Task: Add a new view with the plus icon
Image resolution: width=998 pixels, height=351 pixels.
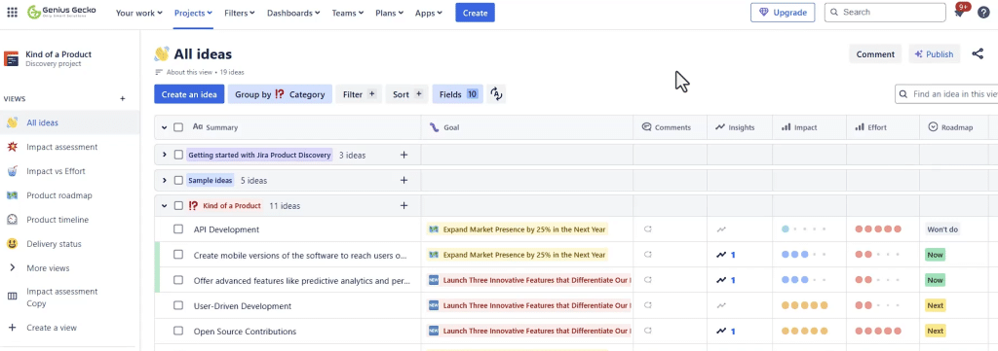Action: click(123, 98)
